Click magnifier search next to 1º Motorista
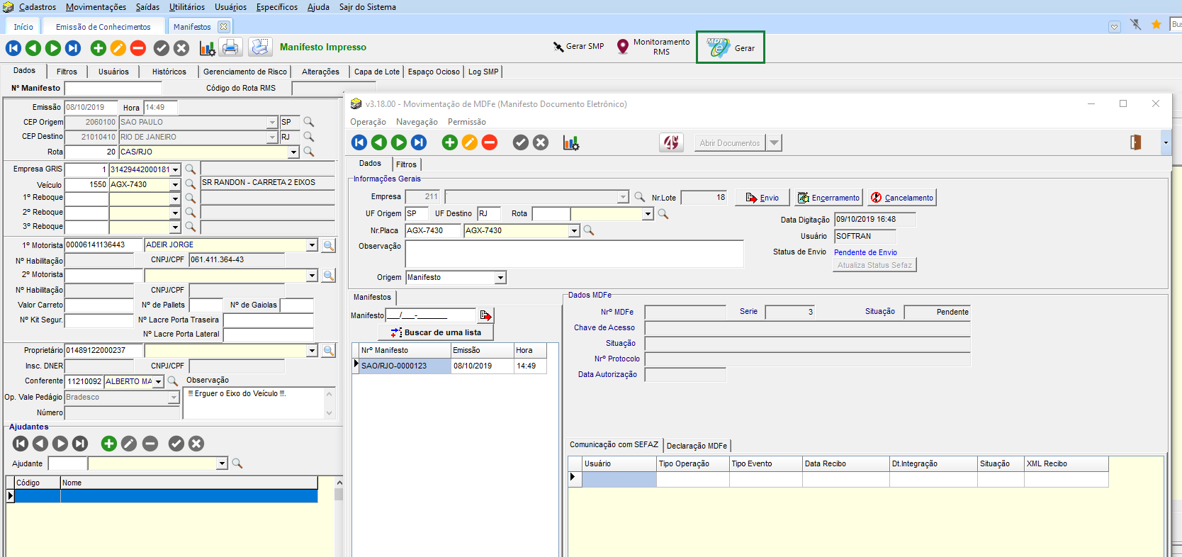Screen dimensions: 1182x557 tap(329, 245)
